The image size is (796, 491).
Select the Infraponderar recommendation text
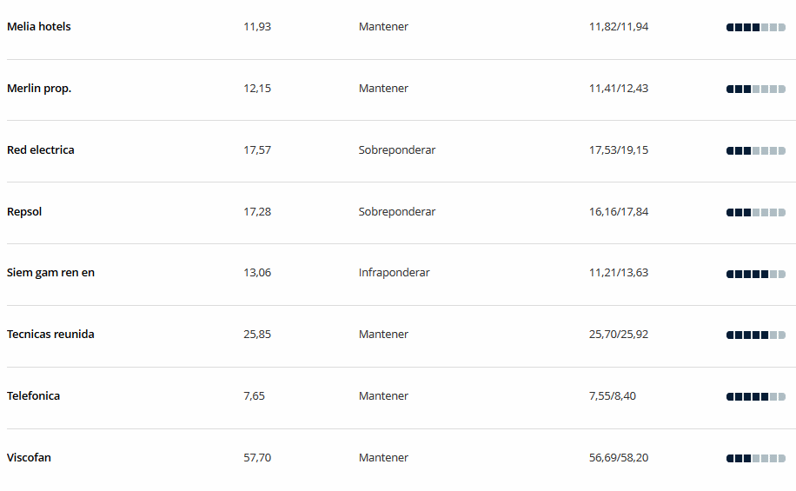[394, 273]
